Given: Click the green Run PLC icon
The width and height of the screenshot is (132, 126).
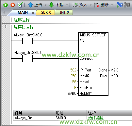Looking at the screenshot, I should coord(6,5).
